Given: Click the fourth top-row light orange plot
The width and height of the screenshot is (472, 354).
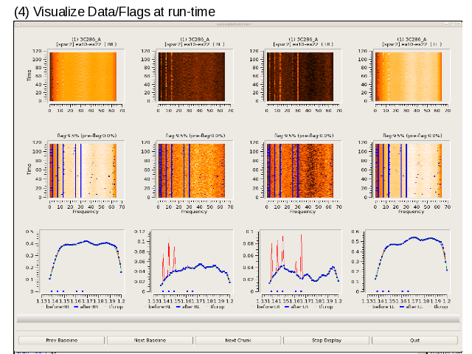Looking at the screenshot, I should click(x=409, y=77).
